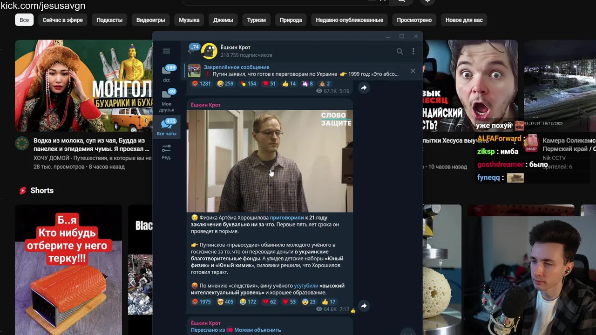Image resolution: width=596 pixels, height=335 pixels.
Task: Toggle the unicorn reaction showing 8
Action: 308,84
